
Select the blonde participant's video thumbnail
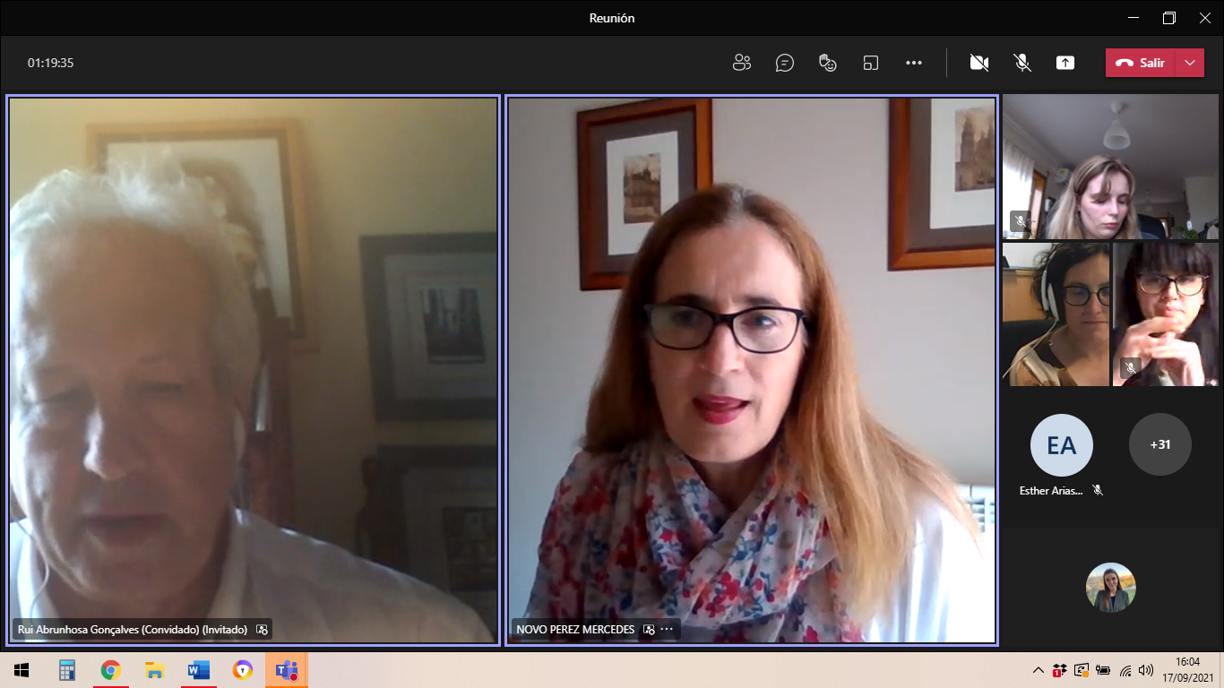coord(1110,167)
